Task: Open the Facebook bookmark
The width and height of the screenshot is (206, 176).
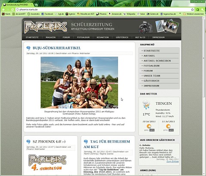Action: click(x=47, y=14)
